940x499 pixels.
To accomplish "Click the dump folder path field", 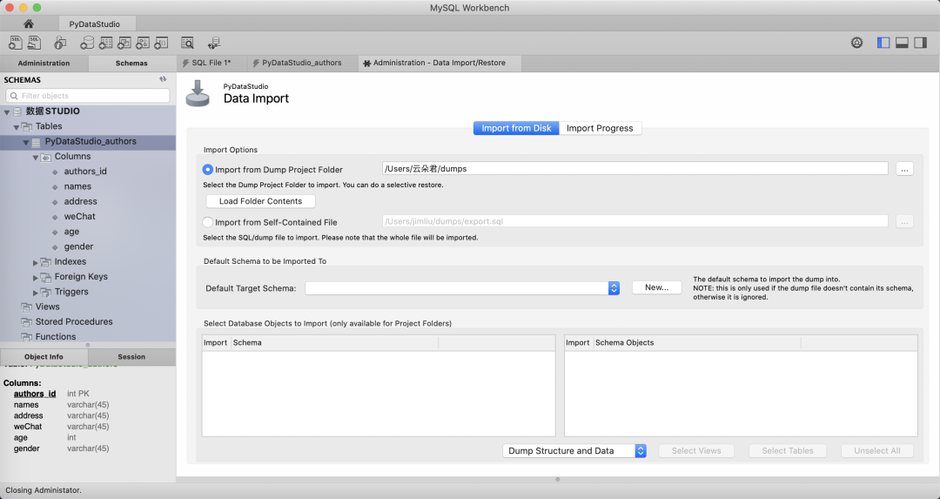I will [x=634, y=169].
